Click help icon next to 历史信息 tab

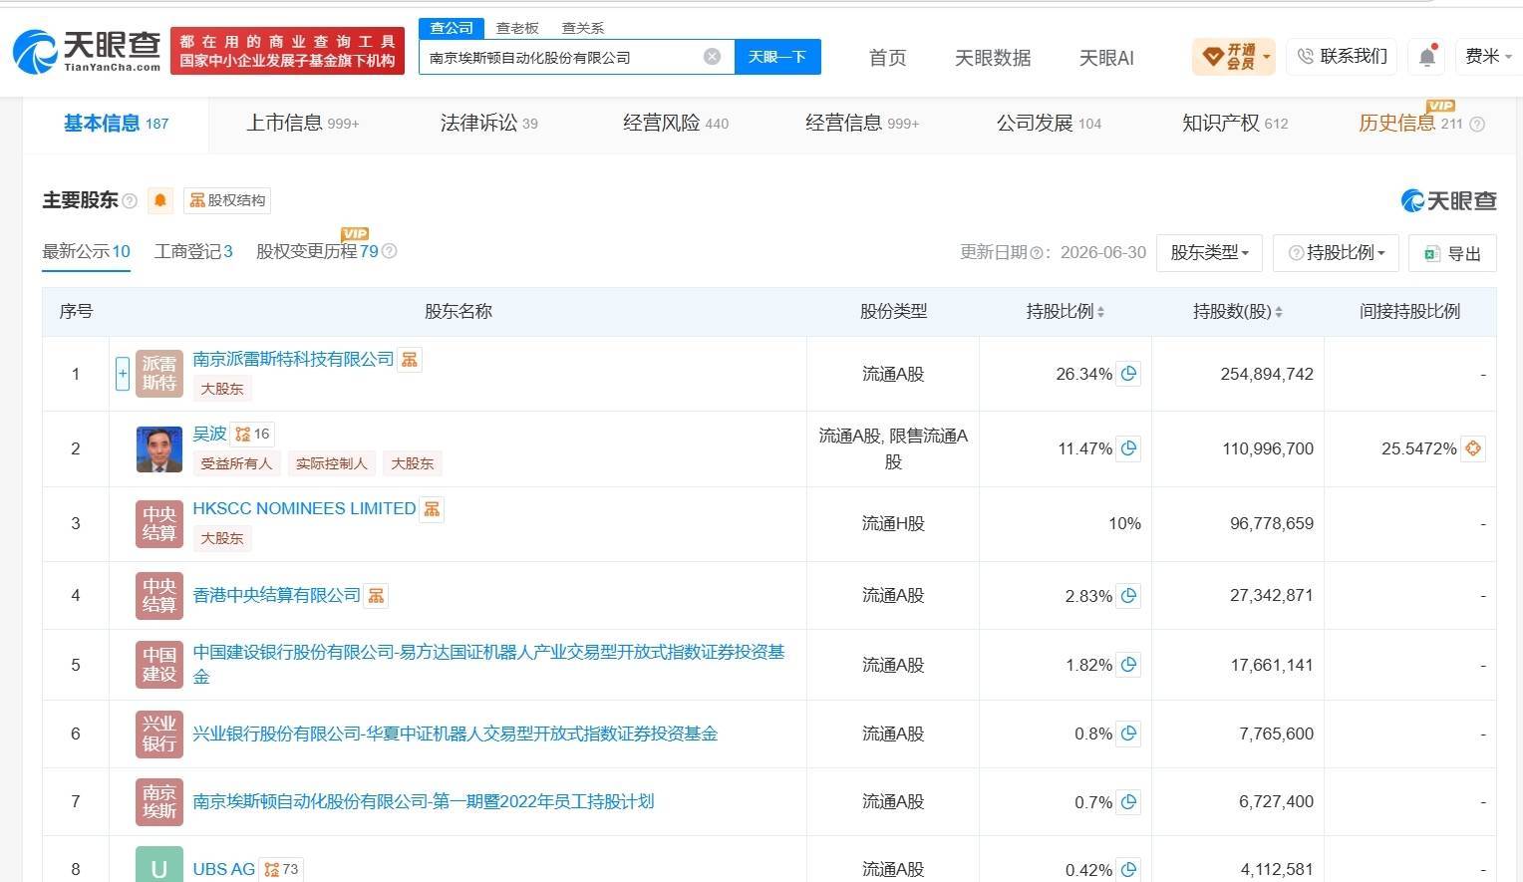click(1477, 125)
